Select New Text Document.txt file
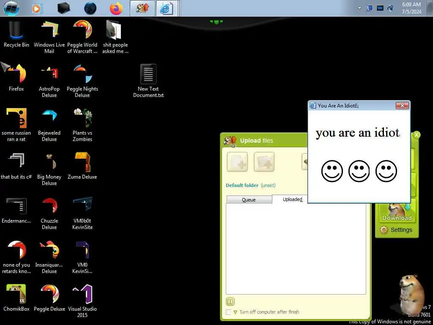The height and width of the screenshot is (325, 433). pos(148,81)
